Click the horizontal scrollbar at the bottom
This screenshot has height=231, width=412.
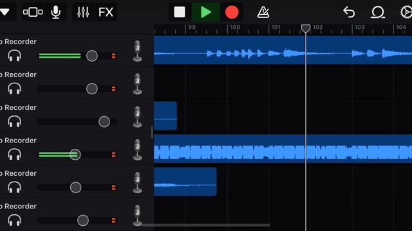pos(206,225)
